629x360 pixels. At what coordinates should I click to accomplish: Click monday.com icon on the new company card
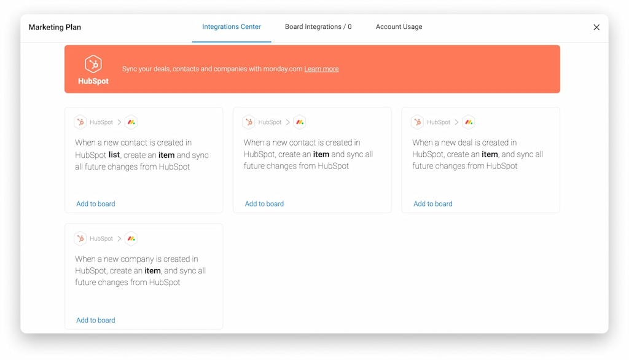pyautogui.click(x=131, y=238)
